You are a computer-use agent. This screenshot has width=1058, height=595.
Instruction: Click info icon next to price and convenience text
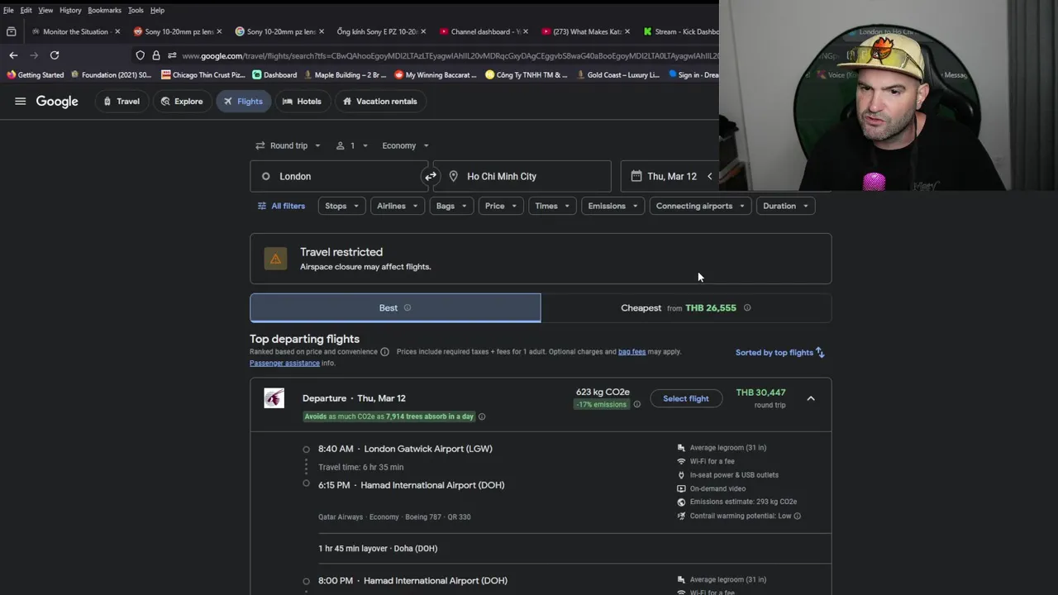point(384,352)
